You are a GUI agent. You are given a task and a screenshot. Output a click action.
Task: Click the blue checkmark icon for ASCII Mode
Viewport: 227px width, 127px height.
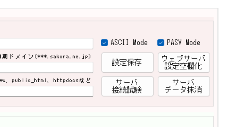104,43
